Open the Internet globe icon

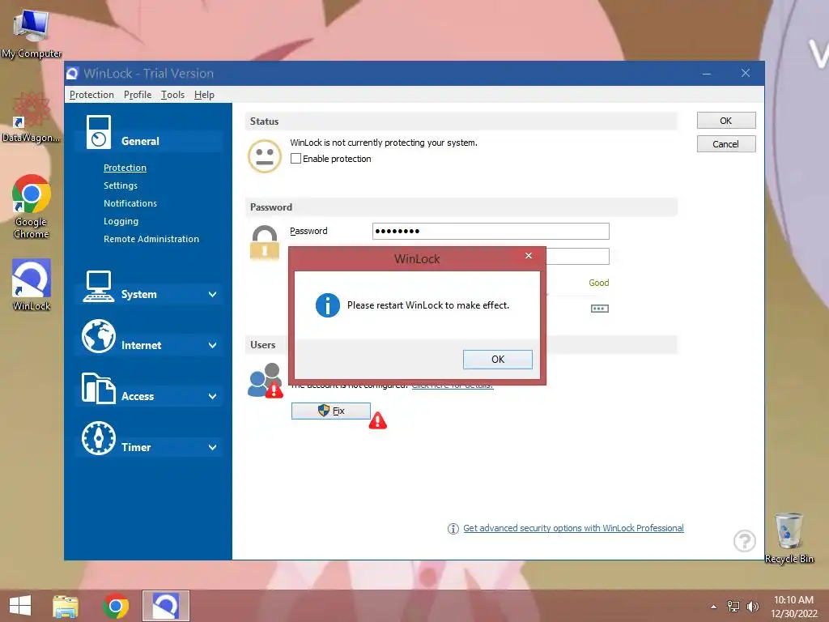pos(98,336)
